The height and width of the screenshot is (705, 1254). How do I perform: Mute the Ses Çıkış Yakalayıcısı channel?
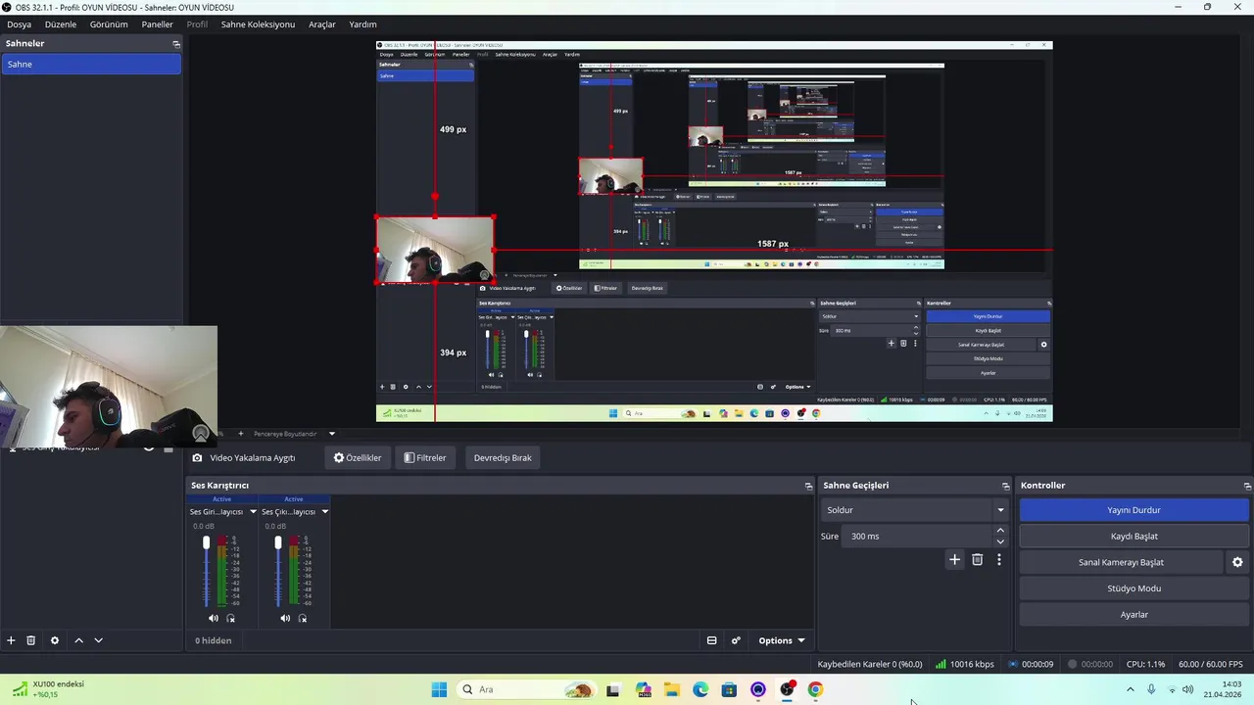click(x=285, y=618)
